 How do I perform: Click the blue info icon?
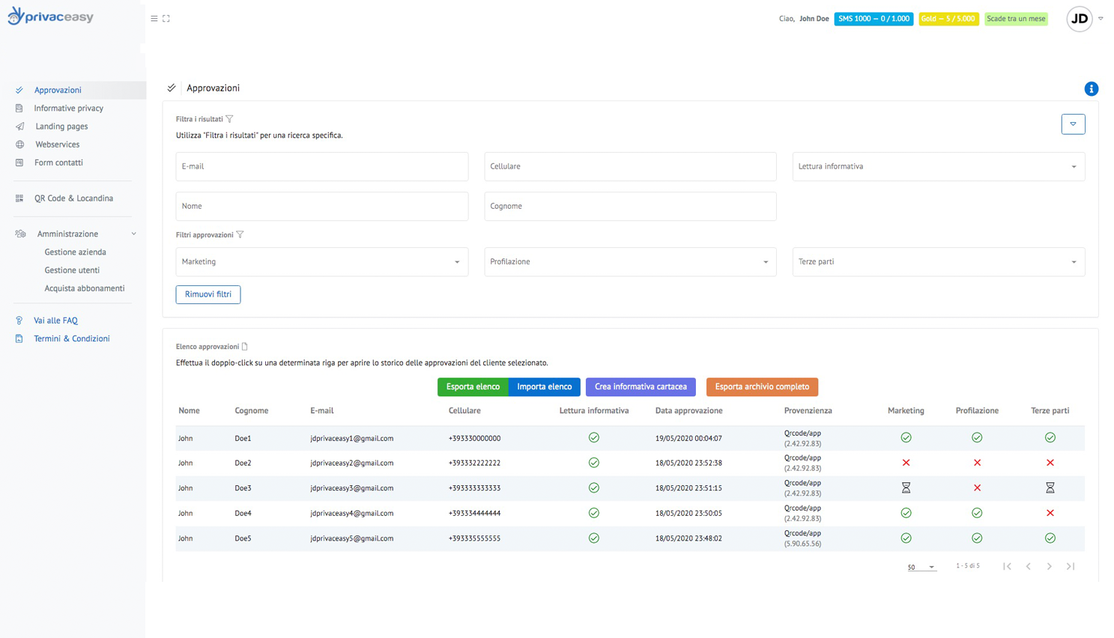click(1091, 89)
